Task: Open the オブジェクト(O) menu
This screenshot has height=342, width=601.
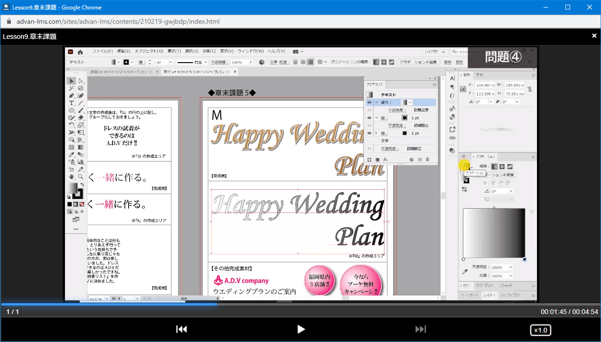Action: coord(149,51)
